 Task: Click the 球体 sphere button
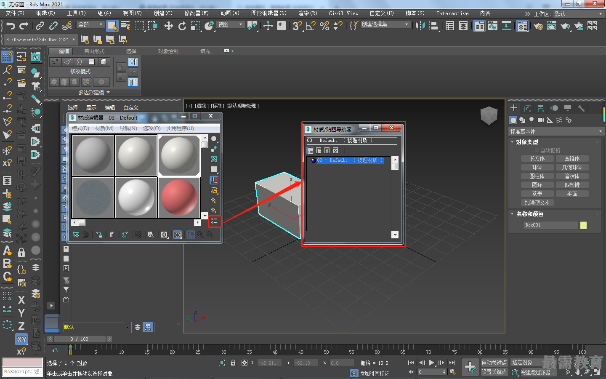tap(537, 167)
